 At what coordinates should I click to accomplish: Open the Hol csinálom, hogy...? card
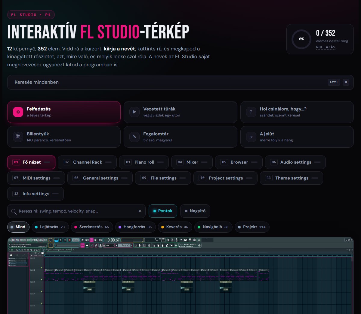[x=297, y=112]
